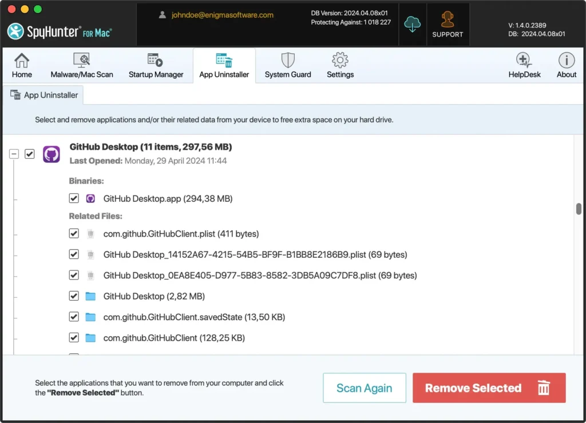The width and height of the screenshot is (586, 423).
Task: Click the App Uninstaller sub-tab icon
Action: click(15, 95)
